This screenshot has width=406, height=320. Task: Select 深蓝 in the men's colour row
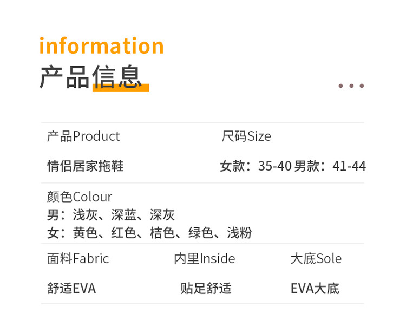tap(124, 215)
